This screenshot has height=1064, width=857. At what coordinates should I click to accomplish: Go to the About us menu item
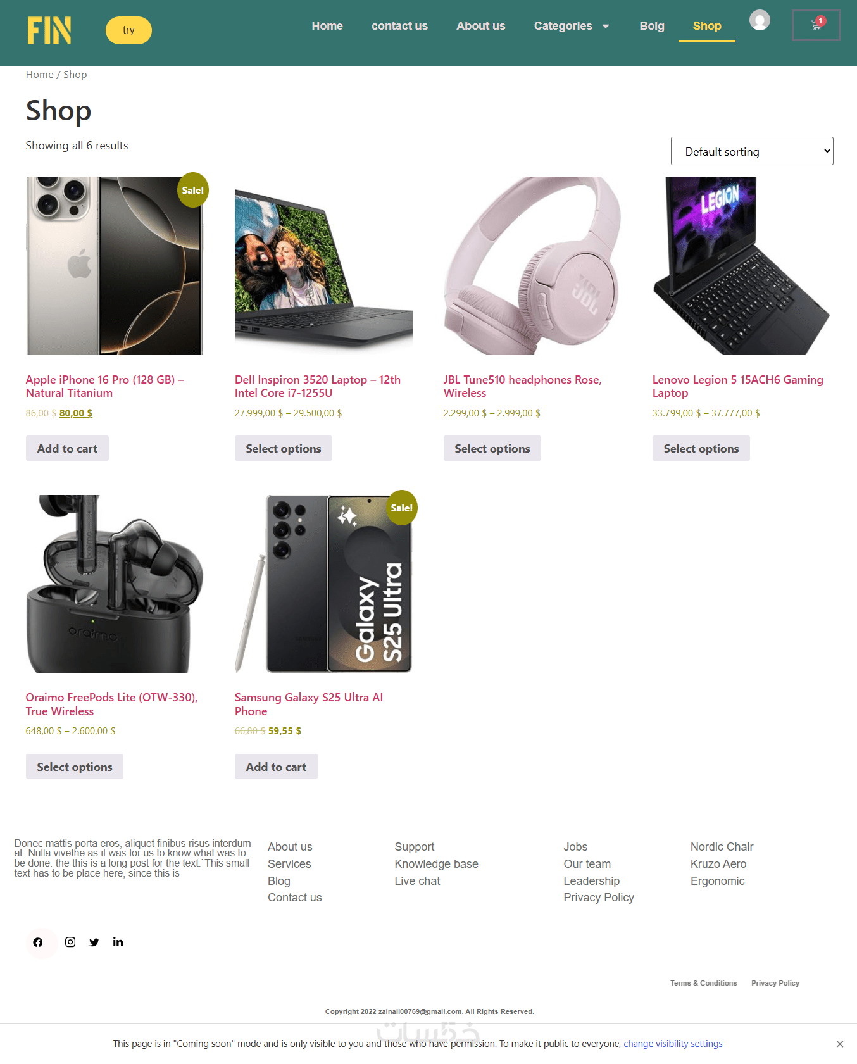pos(481,26)
